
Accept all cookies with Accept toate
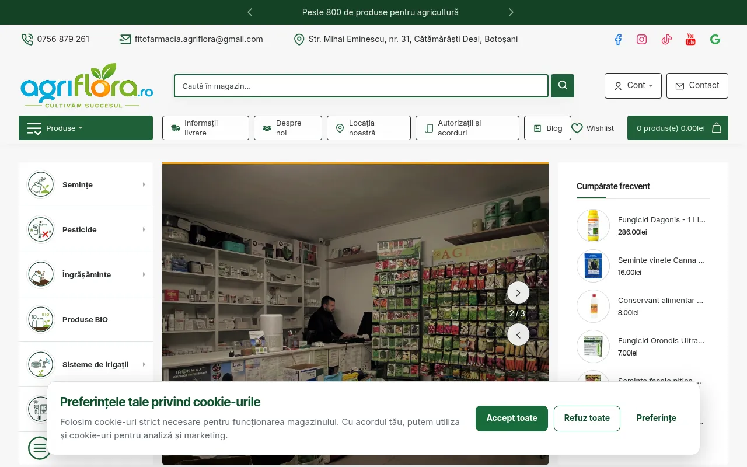(x=512, y=419)
